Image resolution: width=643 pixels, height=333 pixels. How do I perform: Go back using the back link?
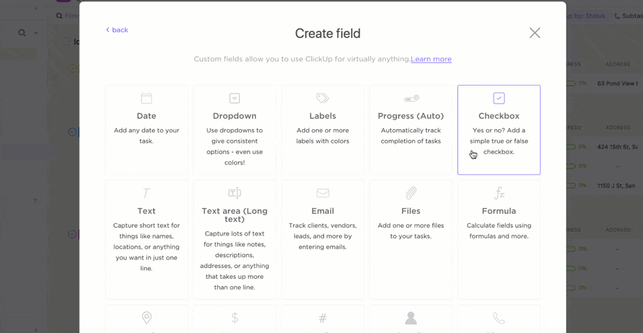point(117,30)
